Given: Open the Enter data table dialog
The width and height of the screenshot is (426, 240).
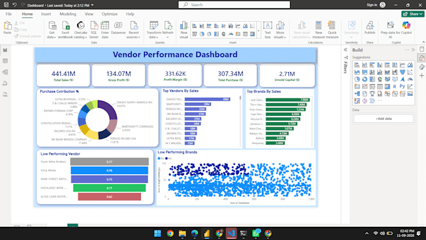Looking at the screenshot, I should (x=105, y=30).
